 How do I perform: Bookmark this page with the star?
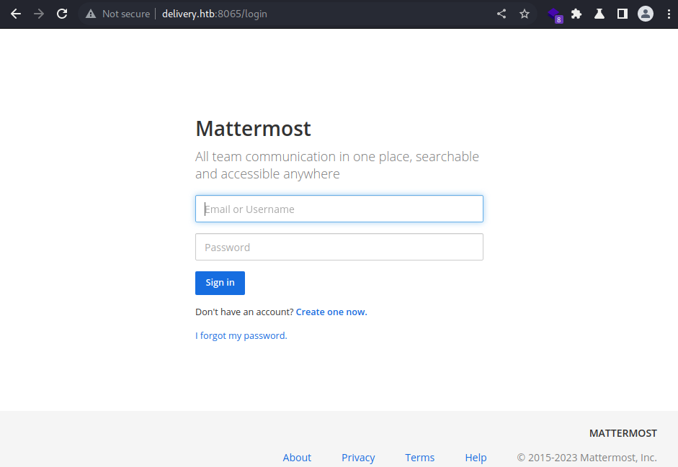click(x=525, y=14)
